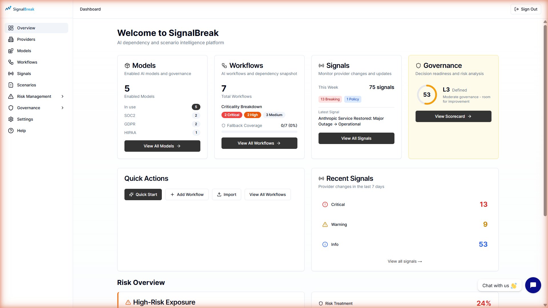Select the Providers icon in sidebar
This screenshot has height=308, width=548.
[x=11, y=39]
